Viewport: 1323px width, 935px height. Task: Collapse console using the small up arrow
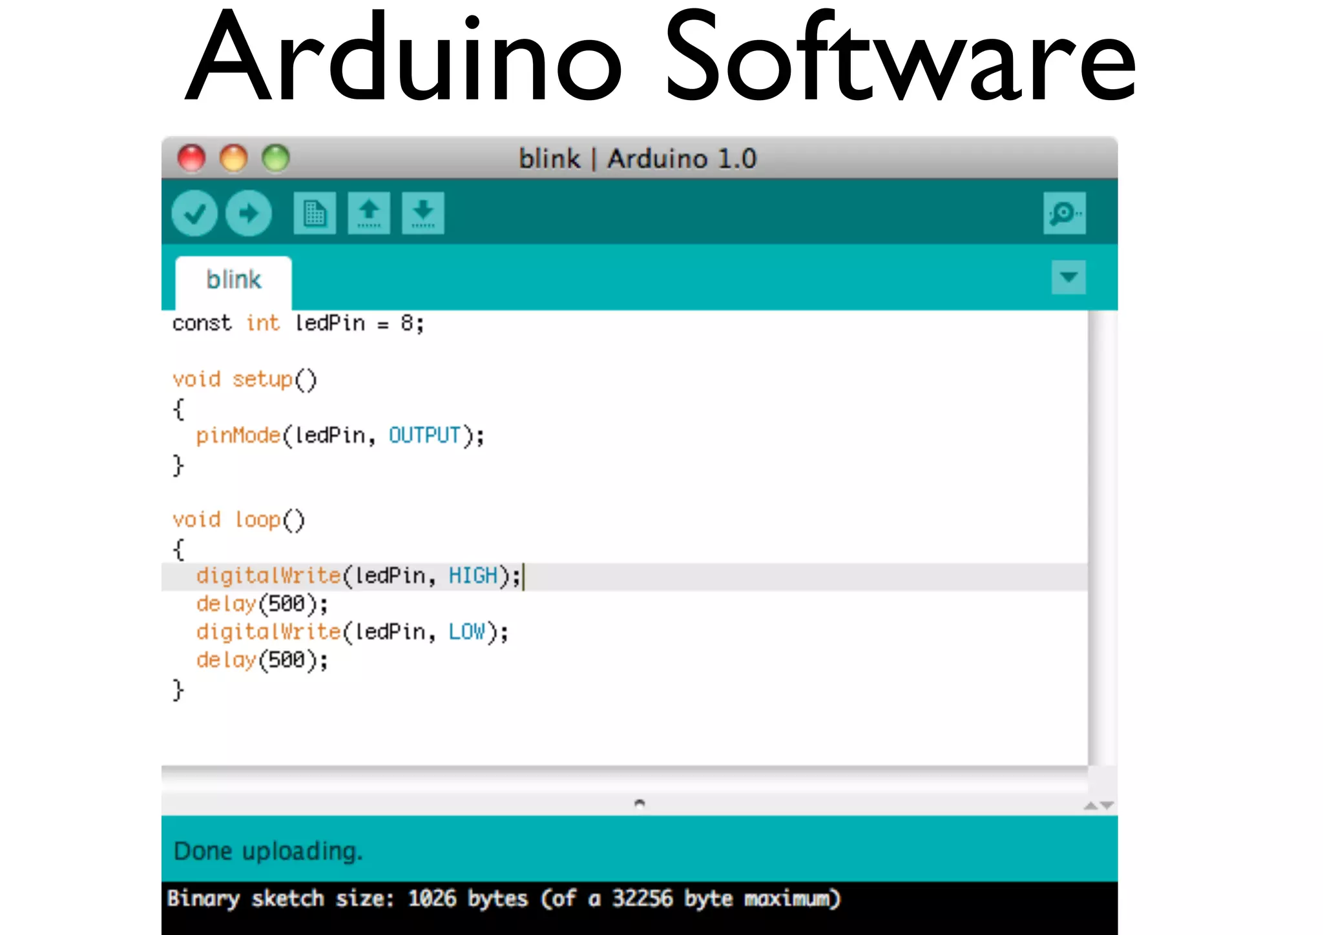coord(1091,806)
